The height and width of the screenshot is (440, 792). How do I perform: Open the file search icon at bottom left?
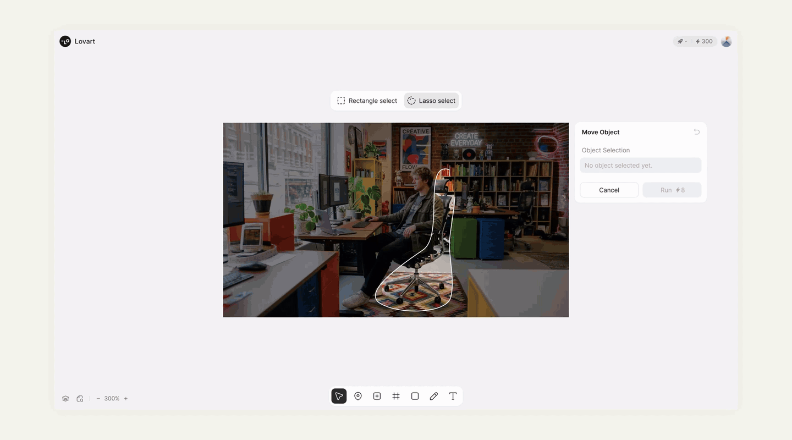(x=80, y=399)
